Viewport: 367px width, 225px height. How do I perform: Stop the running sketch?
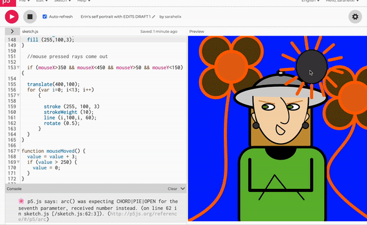[x=30, y=17]
